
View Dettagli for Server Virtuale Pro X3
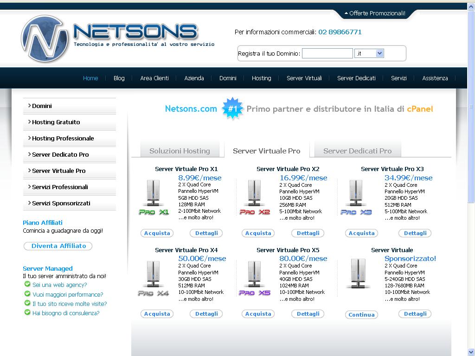(415, 233)
